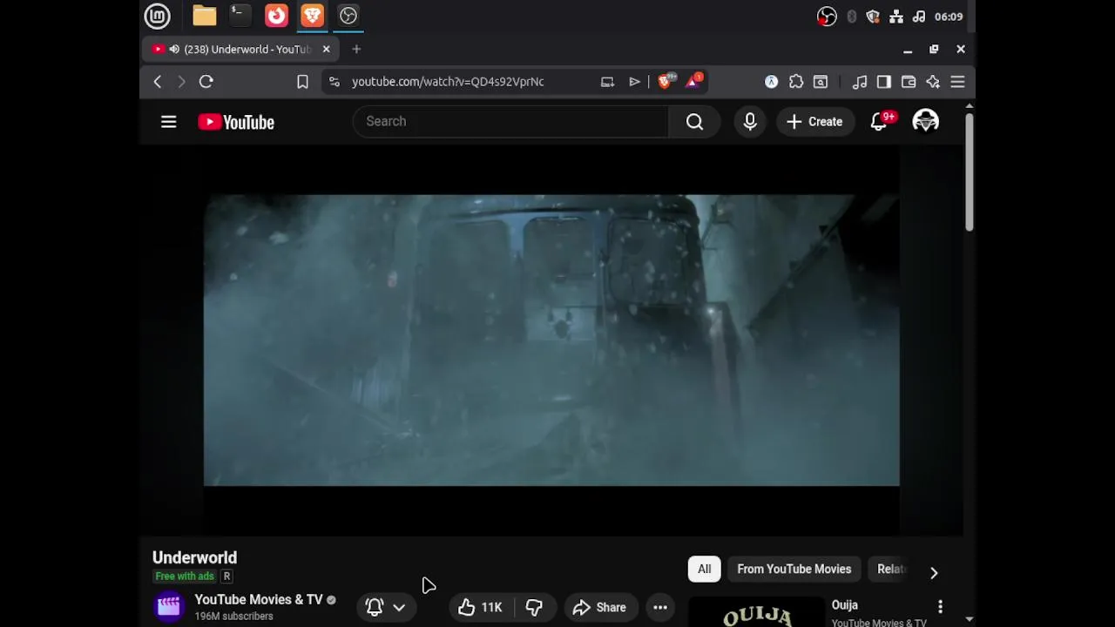Select the All filter chip

click(704, 570)
